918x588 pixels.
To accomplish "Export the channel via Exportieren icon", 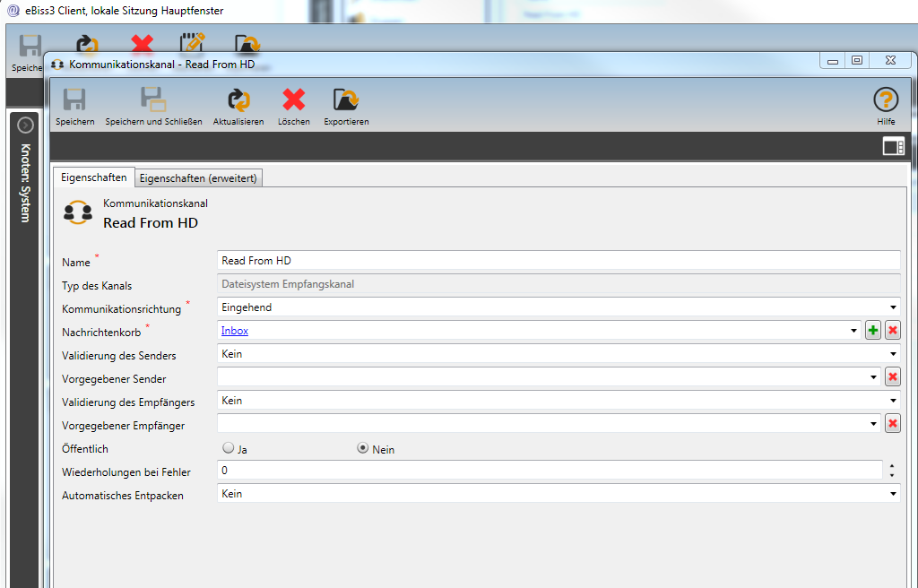I will coord(345,100).
